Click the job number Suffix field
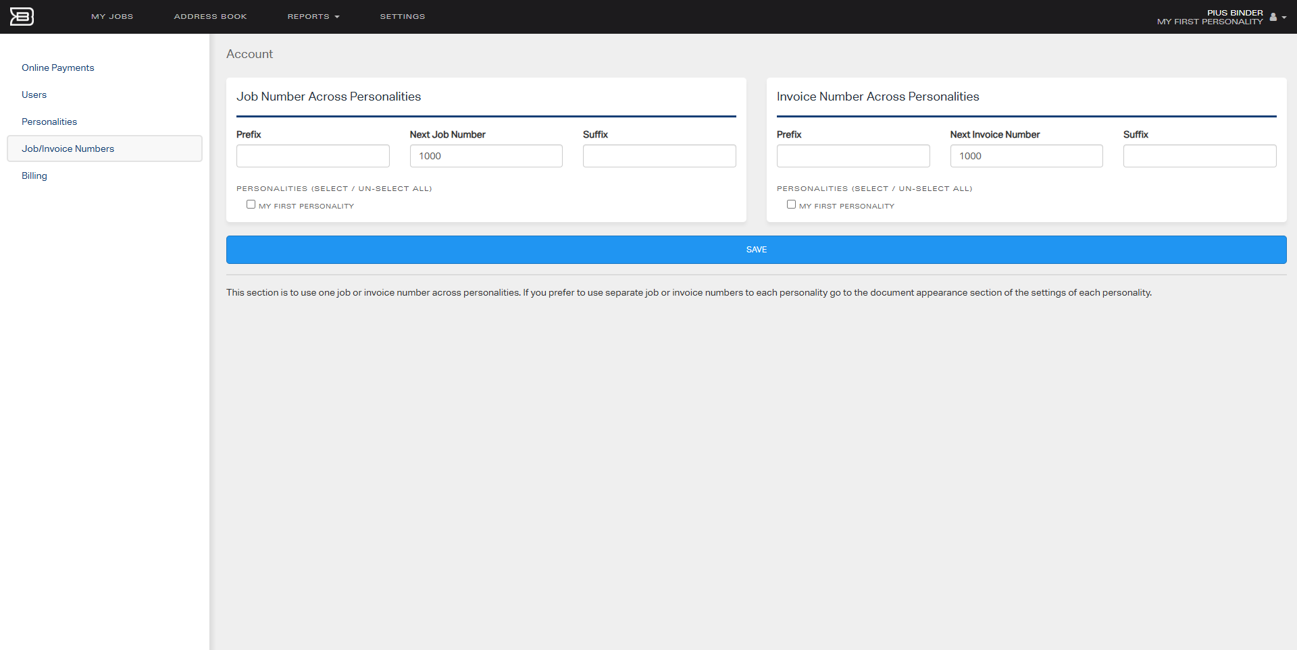The width and height of the screenshot is (1297, 650). (659, 156)
